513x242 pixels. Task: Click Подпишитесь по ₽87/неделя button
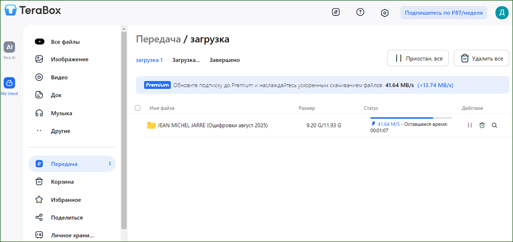coord(444,13)
